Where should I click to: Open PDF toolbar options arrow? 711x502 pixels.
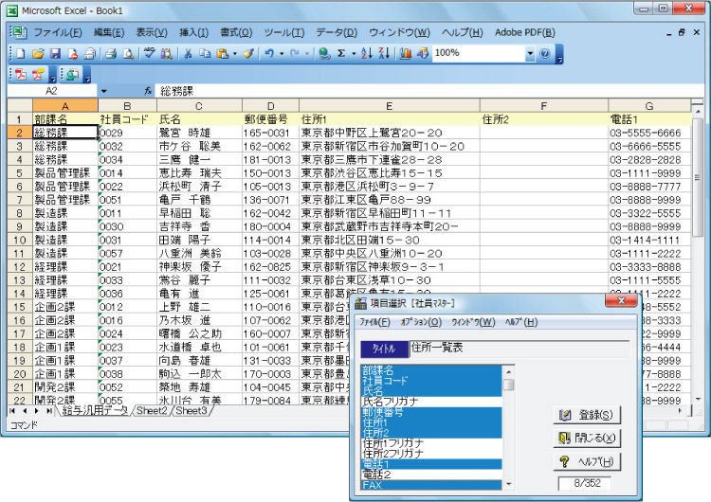point(53,75)
